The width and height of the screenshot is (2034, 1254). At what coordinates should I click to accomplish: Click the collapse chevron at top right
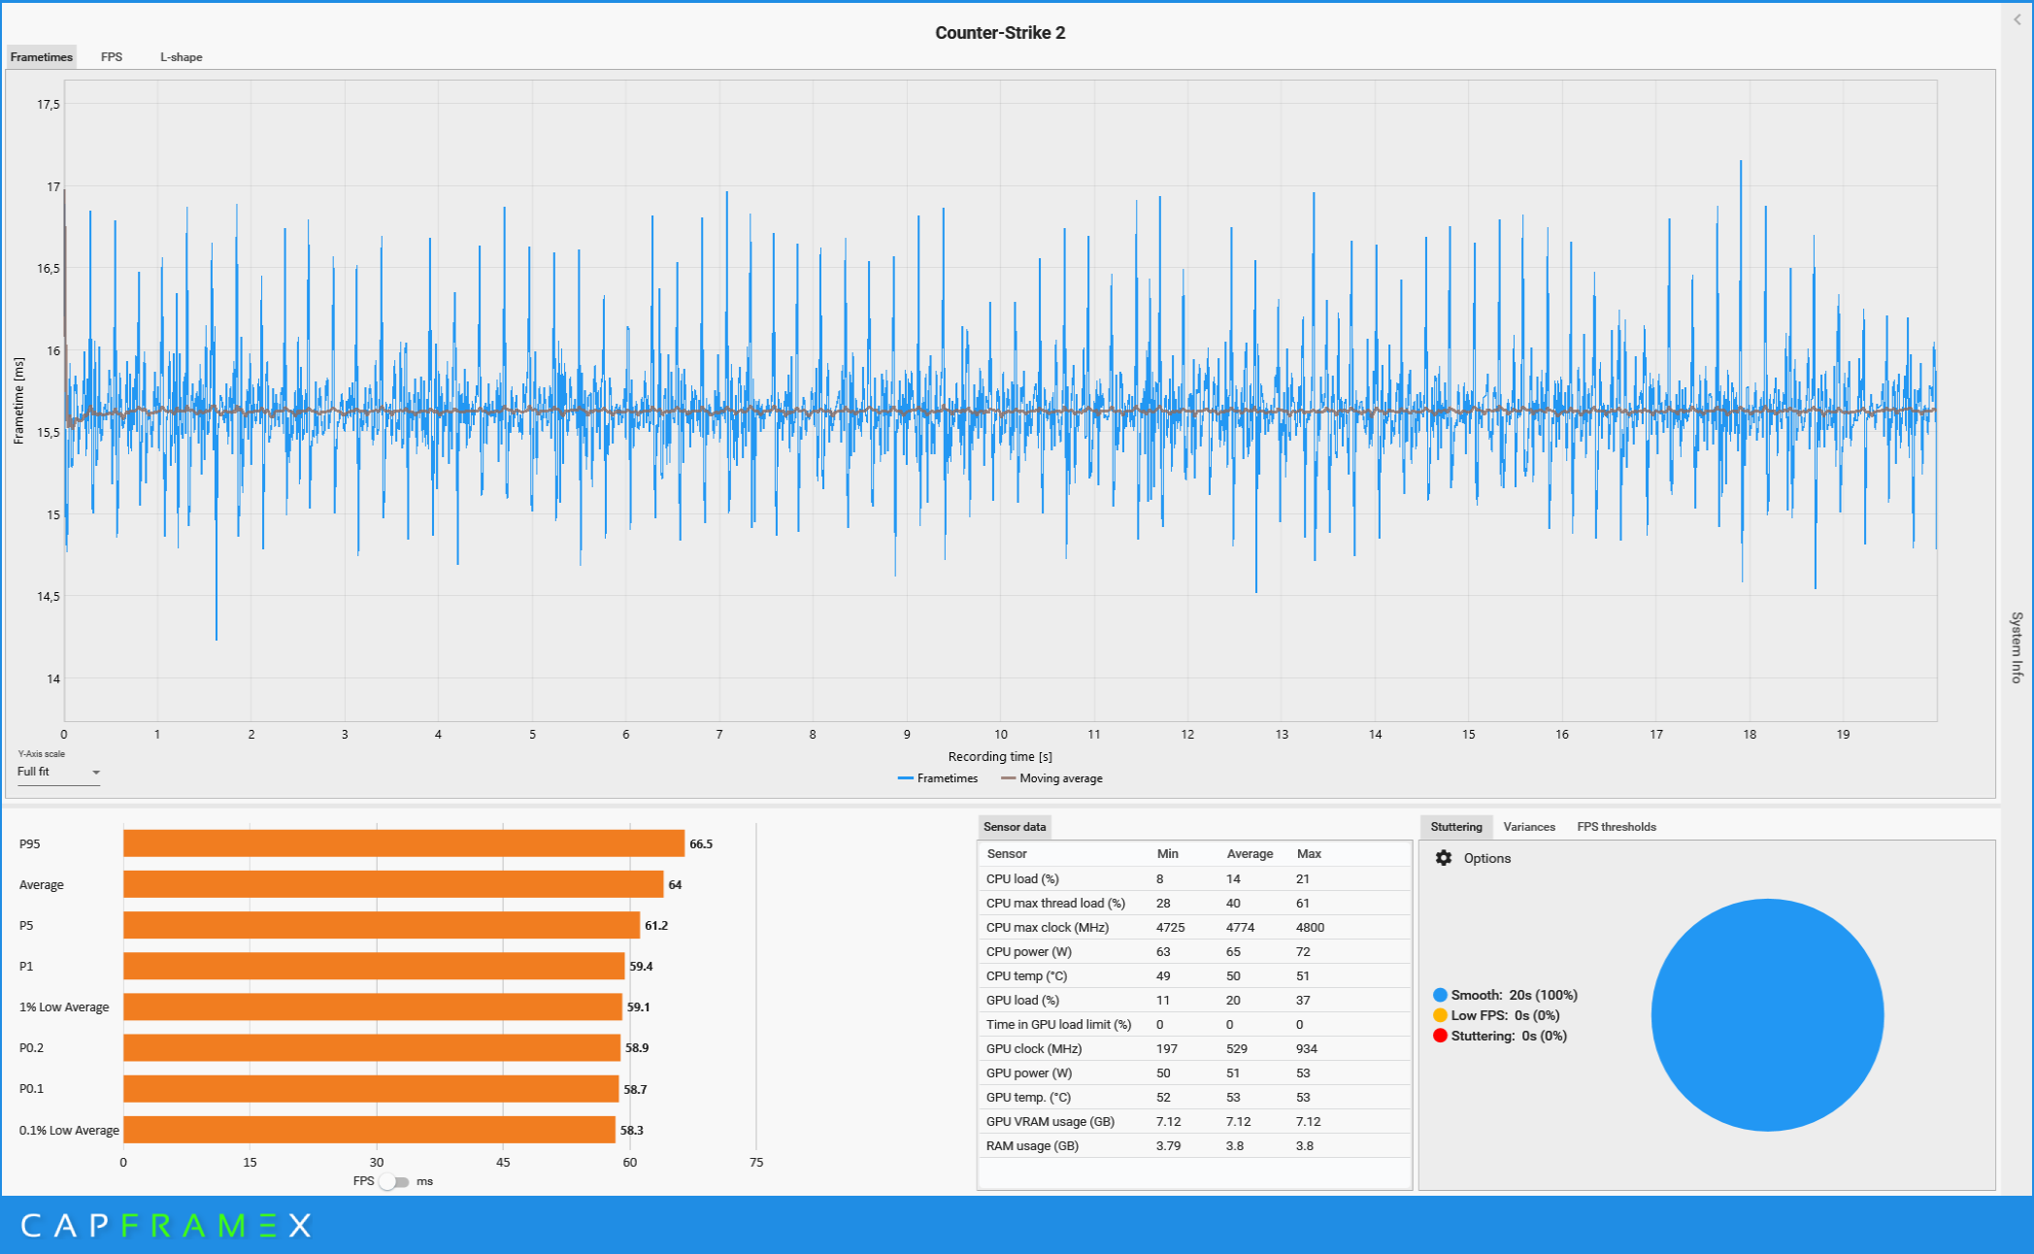2017,19
